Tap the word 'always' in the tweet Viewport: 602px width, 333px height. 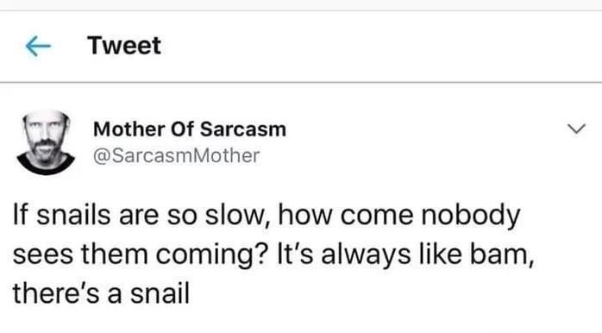point(366,255)
